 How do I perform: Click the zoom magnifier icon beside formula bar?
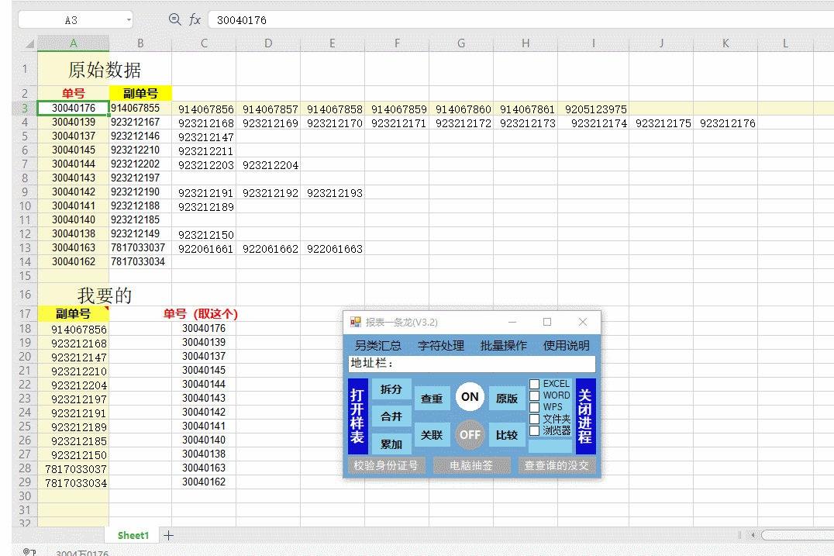click(174, 19)
